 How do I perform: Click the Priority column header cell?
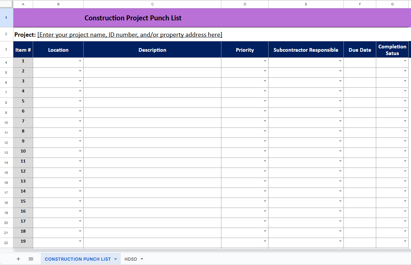click(x=245, y=50)
